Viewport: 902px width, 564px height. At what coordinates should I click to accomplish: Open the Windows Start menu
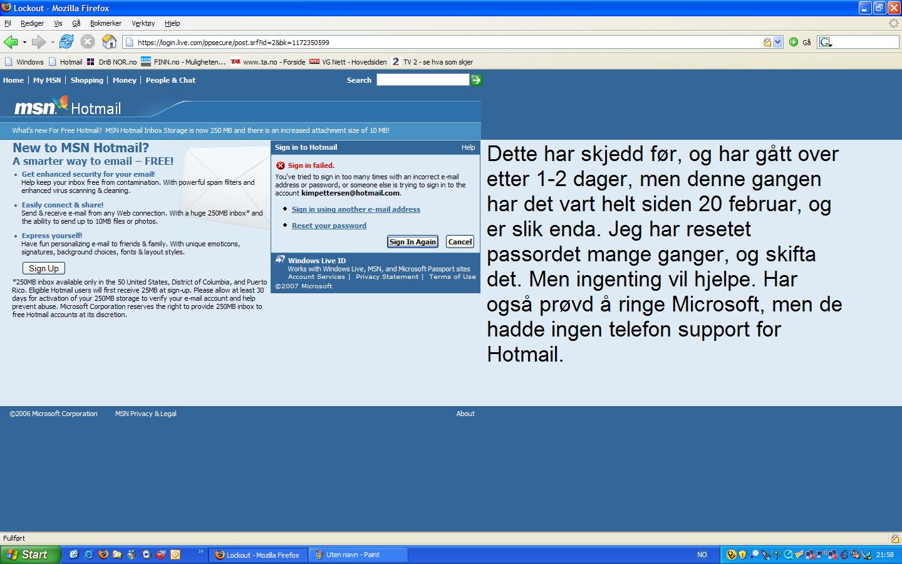click(30, 555)
